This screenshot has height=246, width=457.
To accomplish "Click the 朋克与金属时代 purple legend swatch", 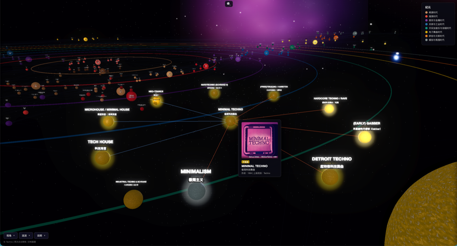I will (427, 20).
